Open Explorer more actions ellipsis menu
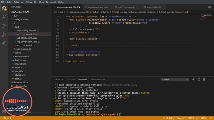 pos(47,7)
